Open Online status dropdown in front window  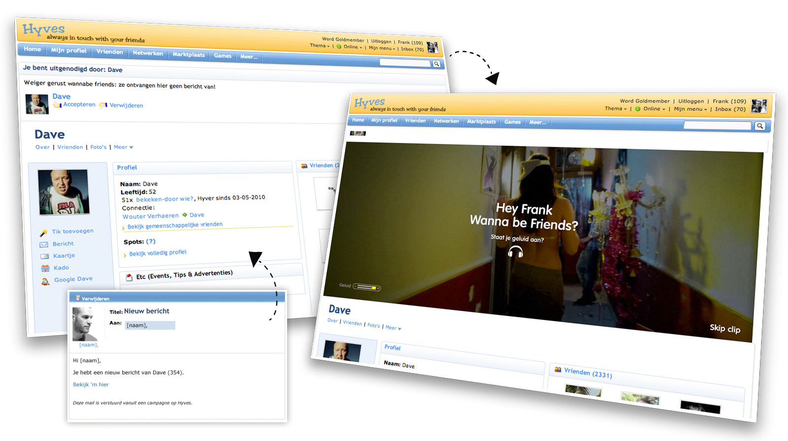654,109
